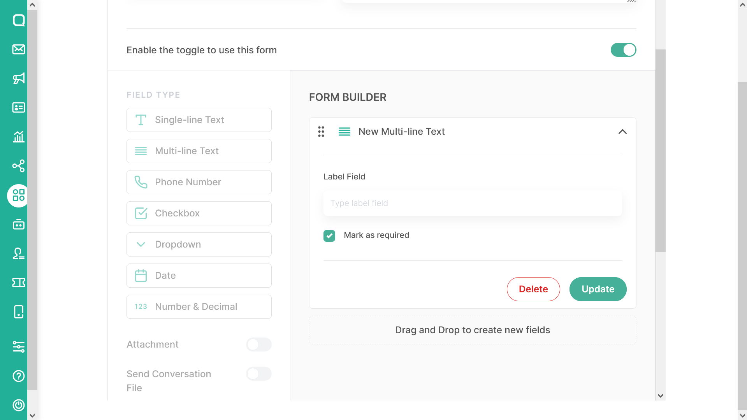Uncheck Mark as required checkbox

tap(329, 235)
